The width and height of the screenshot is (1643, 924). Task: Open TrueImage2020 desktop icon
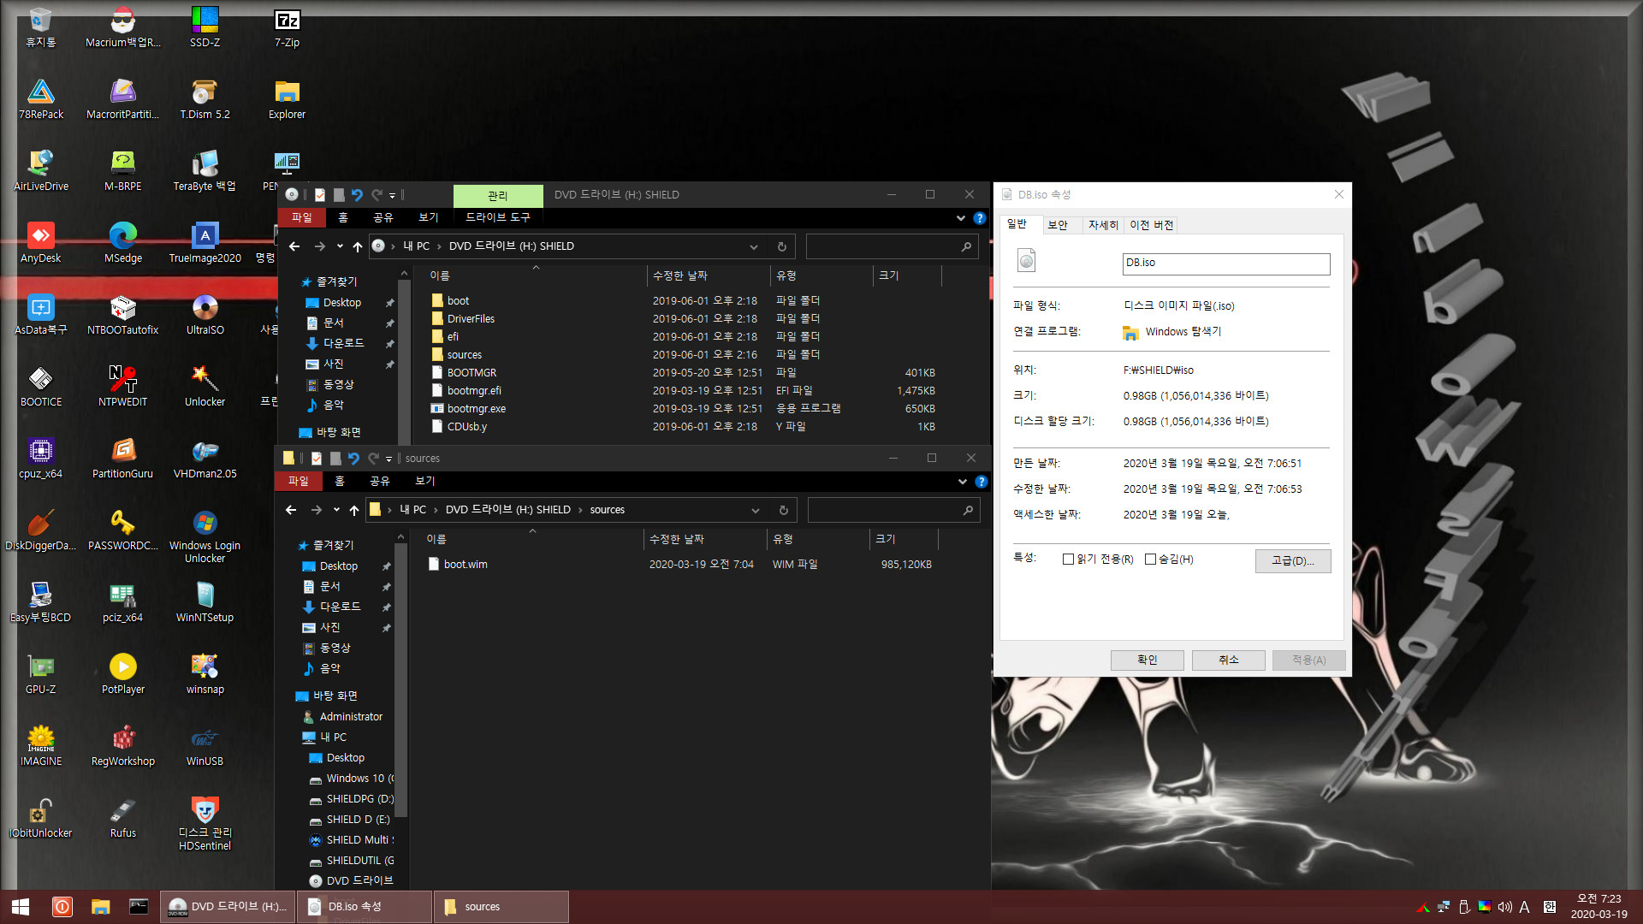tap(205, 243)
